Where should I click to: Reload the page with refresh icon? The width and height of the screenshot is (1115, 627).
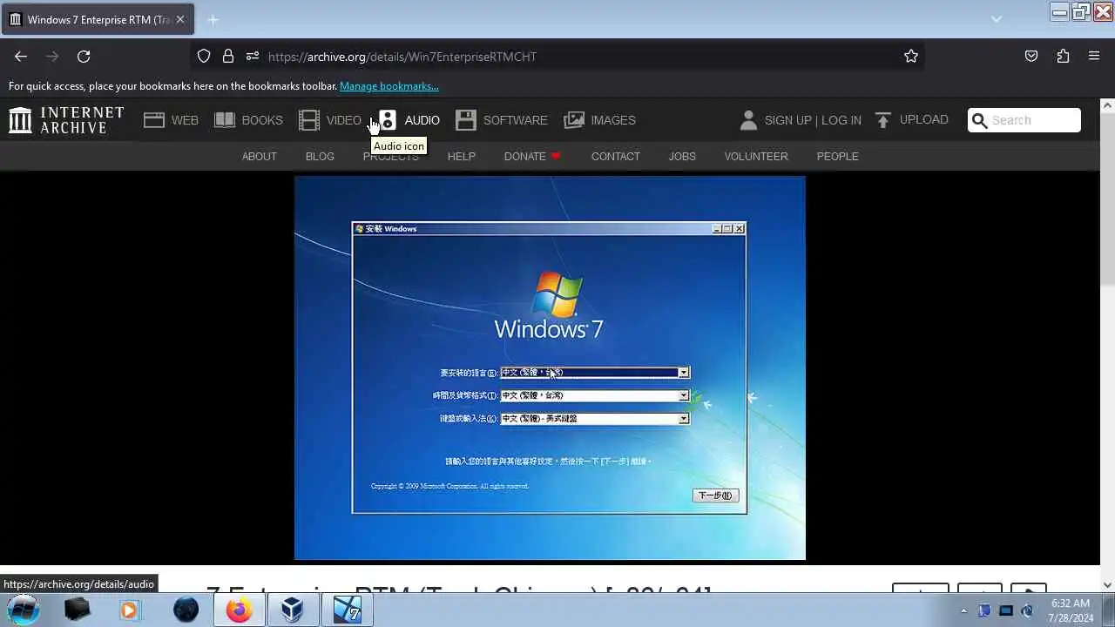(x=84, y=56)
